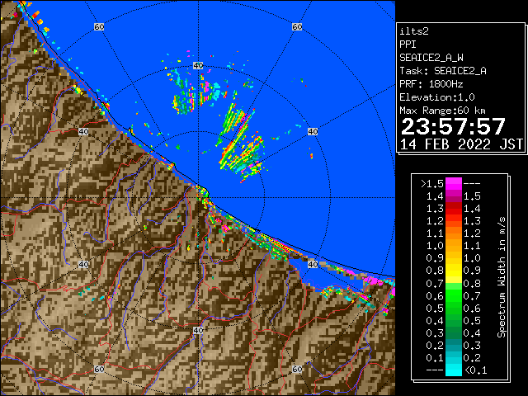Click the "40" range label directly south of center
528x396 pixels.
click(x=198, y=330)
